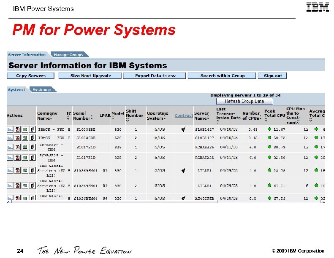Select the serial number cell S102CBIN04
334x258 pixels.
pos(86,199)
